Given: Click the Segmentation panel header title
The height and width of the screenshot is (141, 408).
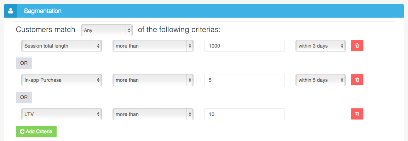Looking at the screenshot, I should (43, 11).
